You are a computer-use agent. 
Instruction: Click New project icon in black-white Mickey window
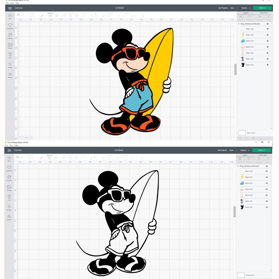[9, 158]
